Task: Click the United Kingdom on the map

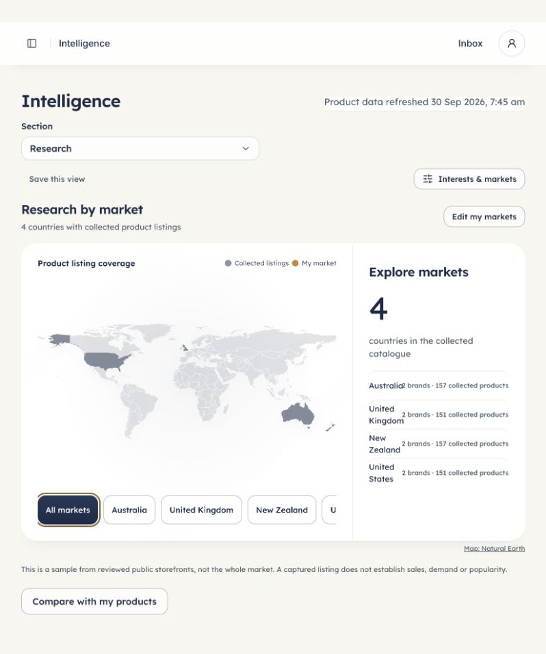Action: (x=184, y=348)
